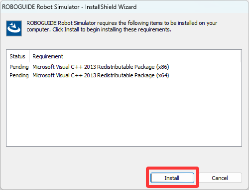The width and height of the screenshot is (249, 190).
Task: Cancel the prerequisite installation
Action: (220, 178)
